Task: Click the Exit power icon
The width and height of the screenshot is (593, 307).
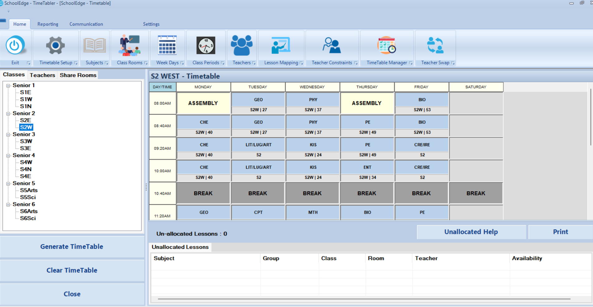Action: pos(15,46)
